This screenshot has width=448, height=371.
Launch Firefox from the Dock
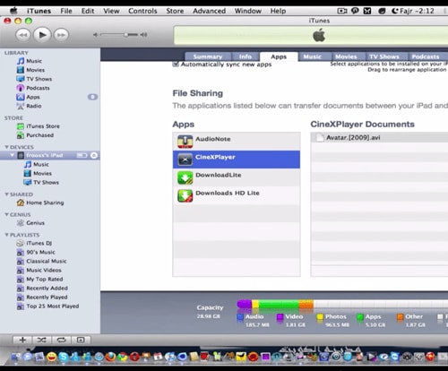110,357
